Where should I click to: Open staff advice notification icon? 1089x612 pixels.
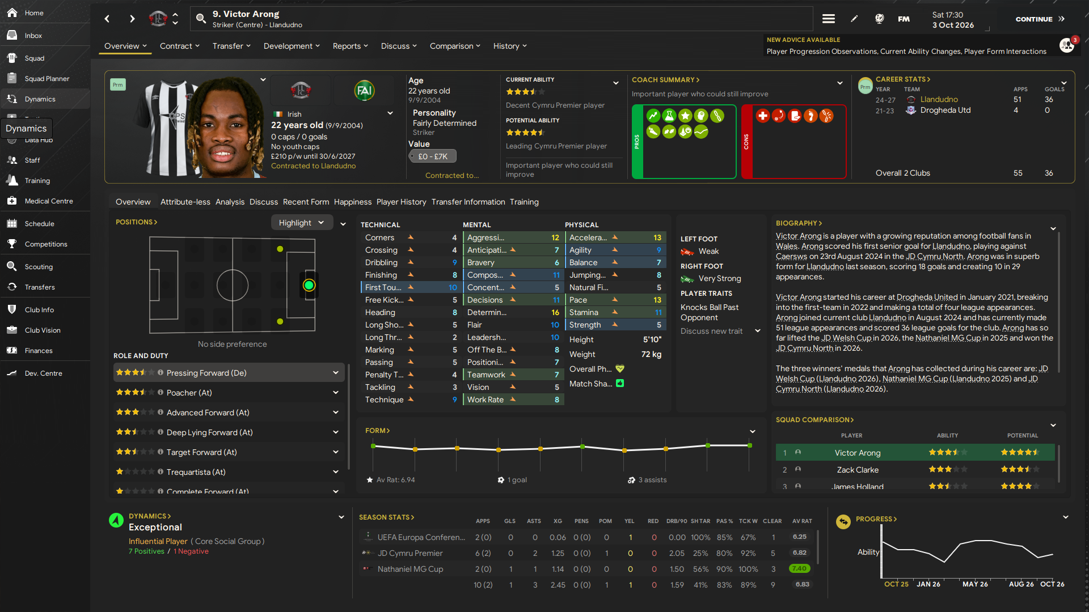pyautogui.click(x=1067, y=45)
